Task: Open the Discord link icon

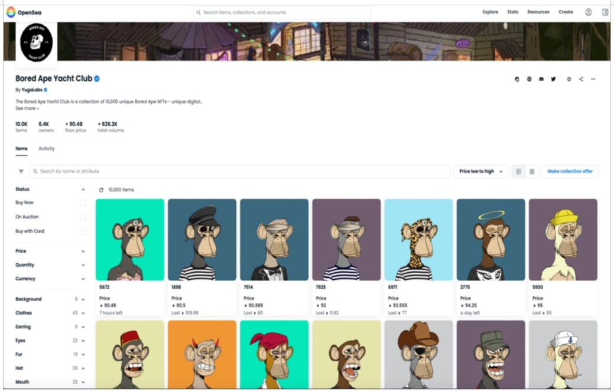Action: click(541, 79)
